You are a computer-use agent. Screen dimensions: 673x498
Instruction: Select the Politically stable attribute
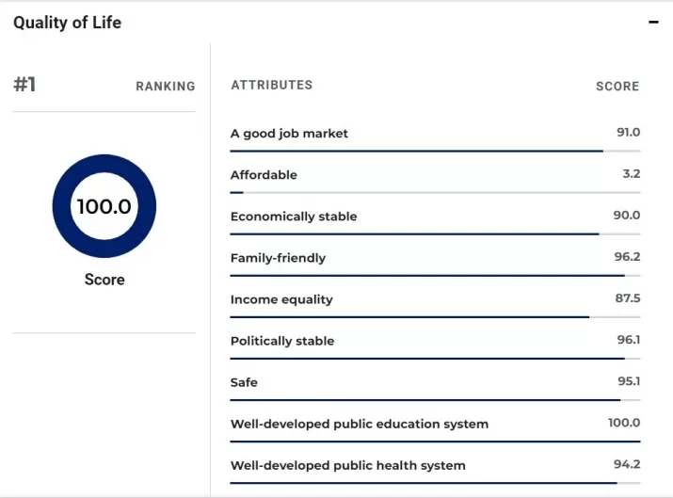(282, 341)
